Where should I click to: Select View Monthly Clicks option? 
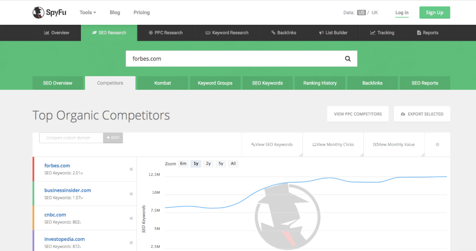click(x=333, y=144)
